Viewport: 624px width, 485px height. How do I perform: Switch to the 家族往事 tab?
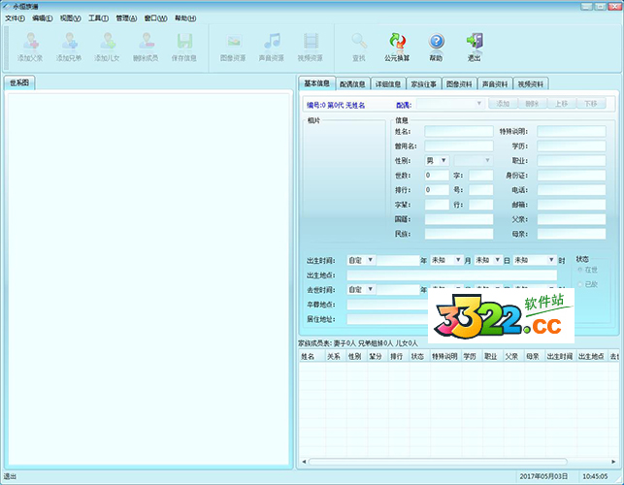[422, 83]
